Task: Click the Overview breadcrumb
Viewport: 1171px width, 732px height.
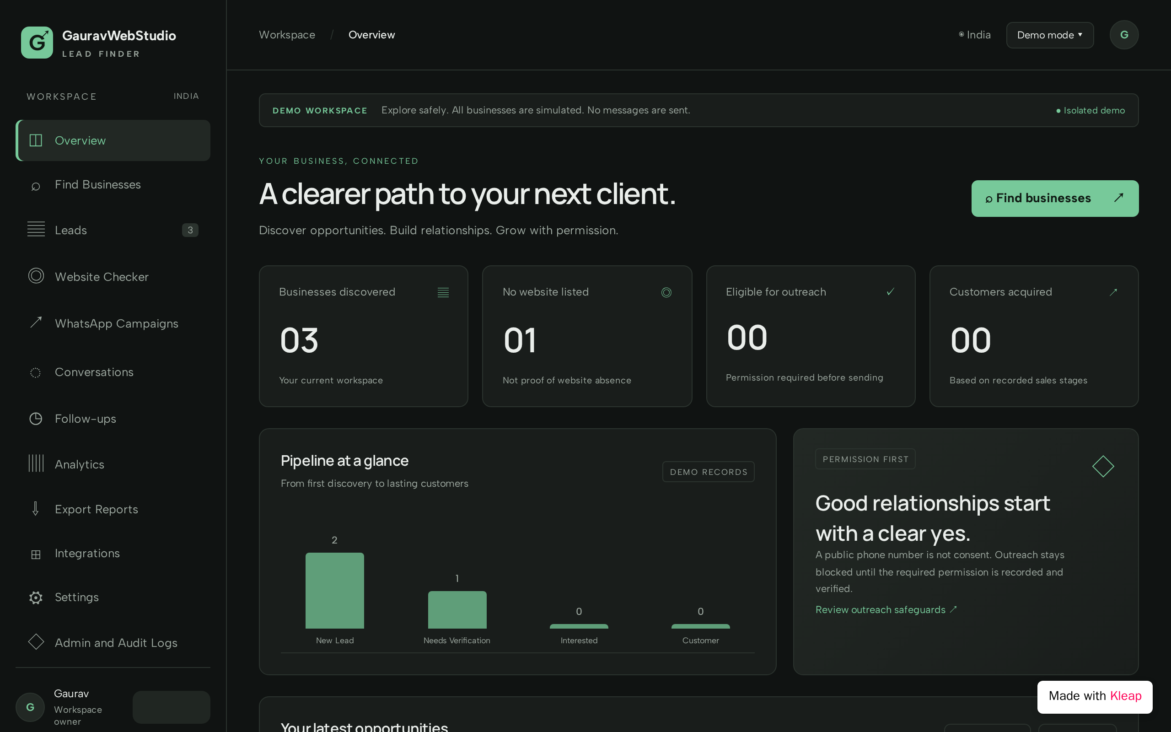Action: tap(371, 35)
